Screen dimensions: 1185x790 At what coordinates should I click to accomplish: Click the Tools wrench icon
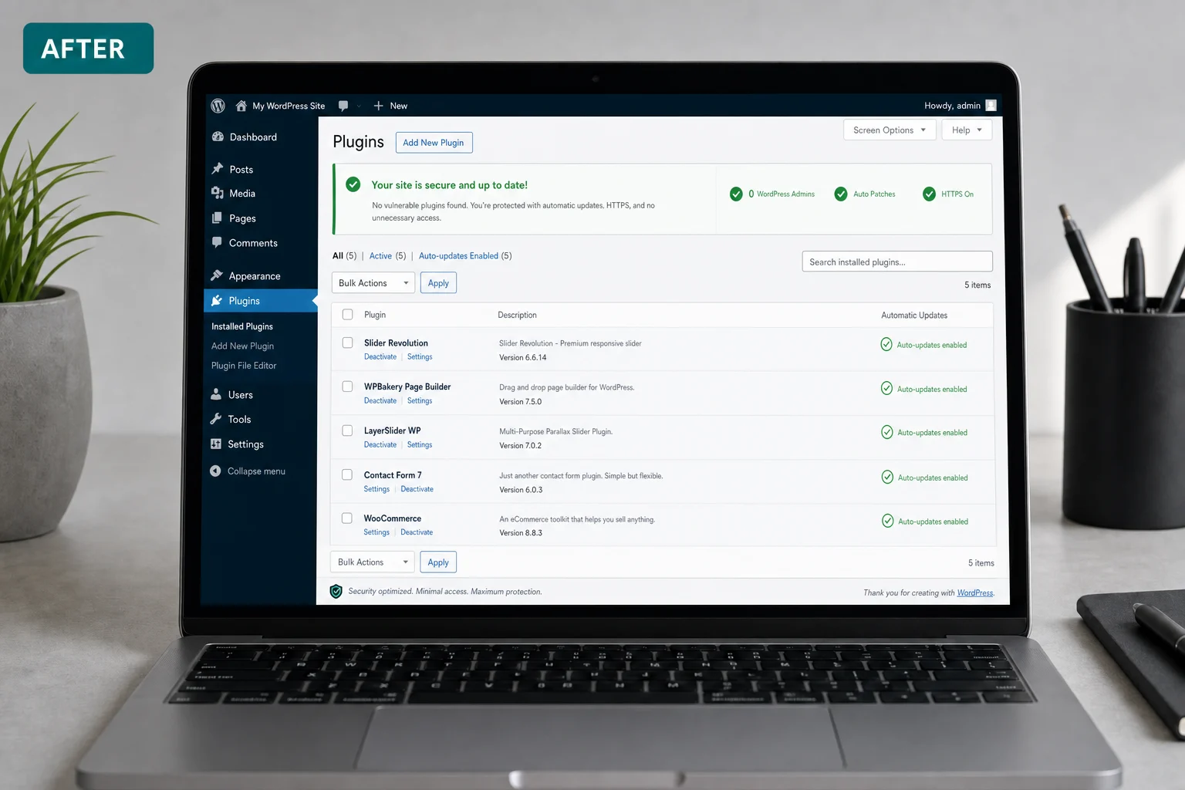click(x=216, y=419)
